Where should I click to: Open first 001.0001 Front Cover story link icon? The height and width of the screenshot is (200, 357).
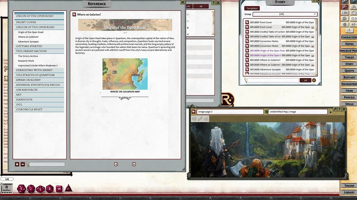pos(247,22)
